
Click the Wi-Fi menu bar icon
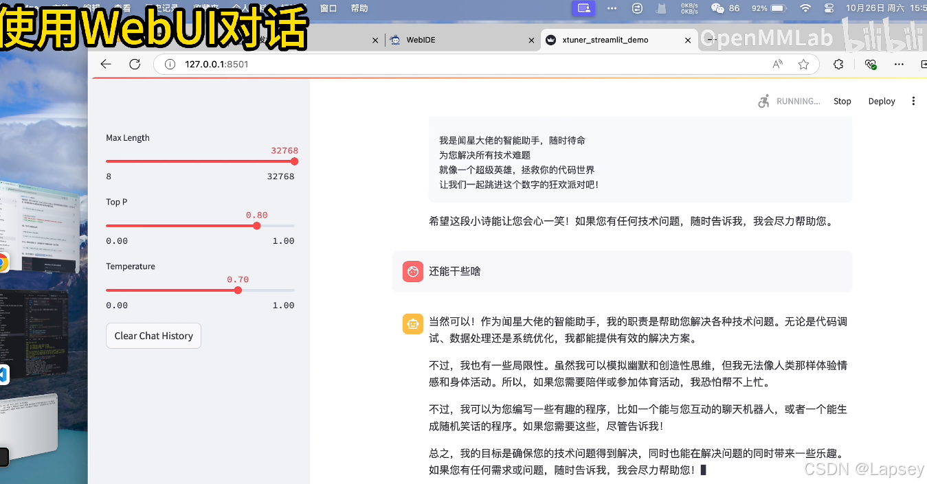coord(805,8)
